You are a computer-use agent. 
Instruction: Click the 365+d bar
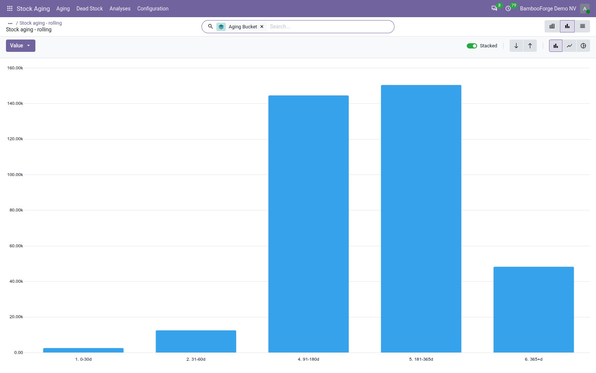534,310
